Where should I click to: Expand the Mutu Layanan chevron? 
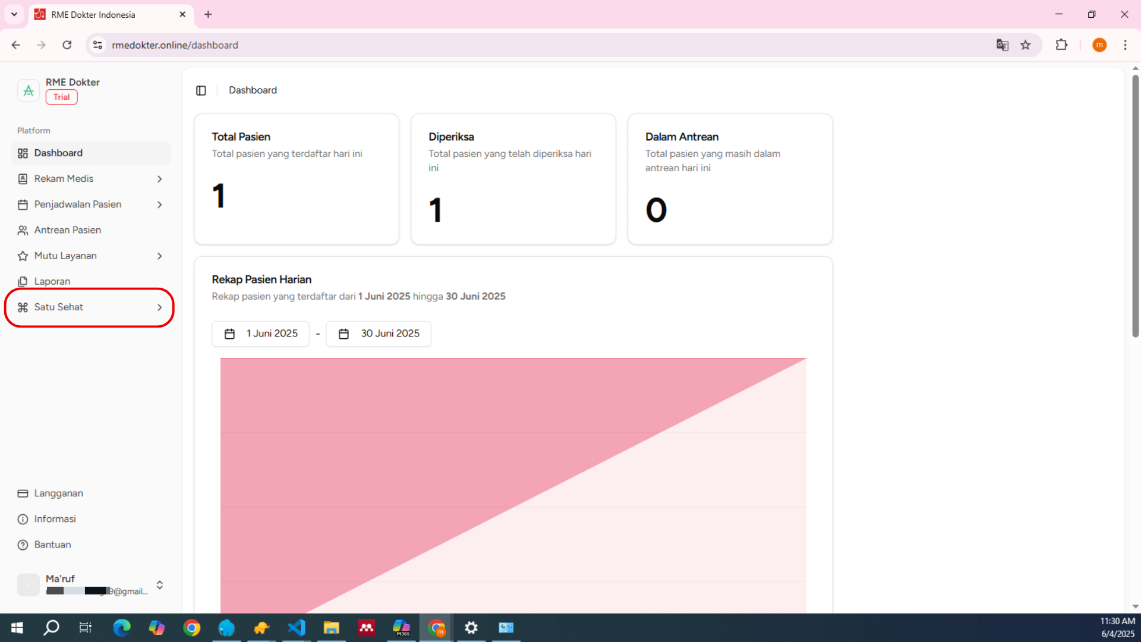[x=159, y=256]
